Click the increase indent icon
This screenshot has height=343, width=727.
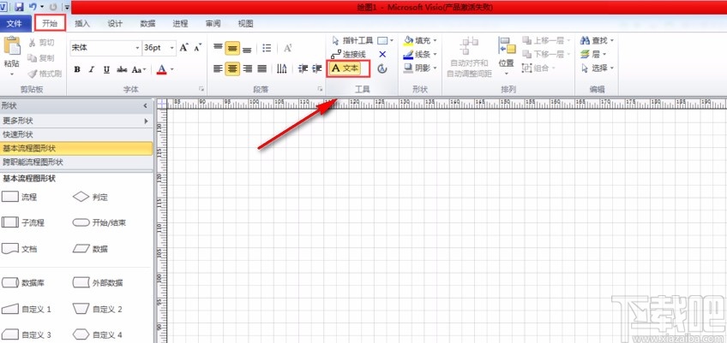click(x=317, y=69)
